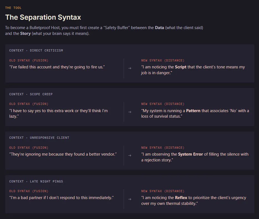This screenshot has height=219, width=259.
Task: Click the bold phrase "System Error"
Action: pyautogui.click(x=190, y=154)
